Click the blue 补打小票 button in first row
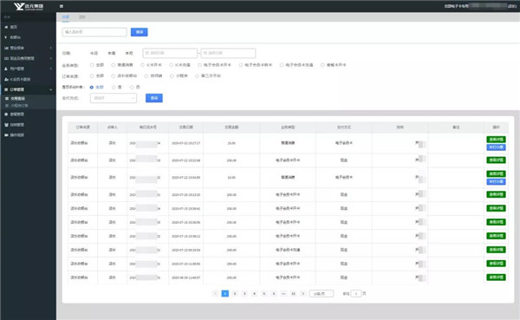 coord(496,147)
